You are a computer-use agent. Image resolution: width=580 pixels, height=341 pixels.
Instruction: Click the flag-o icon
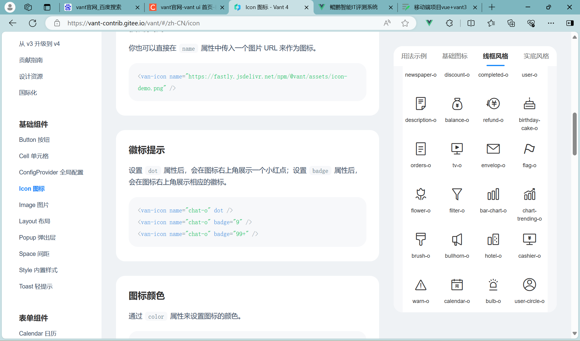tap(529, 148)
